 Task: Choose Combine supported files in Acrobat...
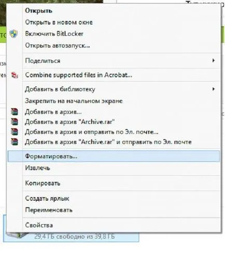tap(114, 75)
